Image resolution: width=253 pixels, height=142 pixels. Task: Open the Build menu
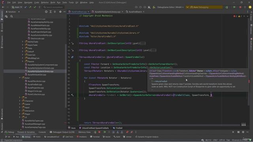click(53, 3)
